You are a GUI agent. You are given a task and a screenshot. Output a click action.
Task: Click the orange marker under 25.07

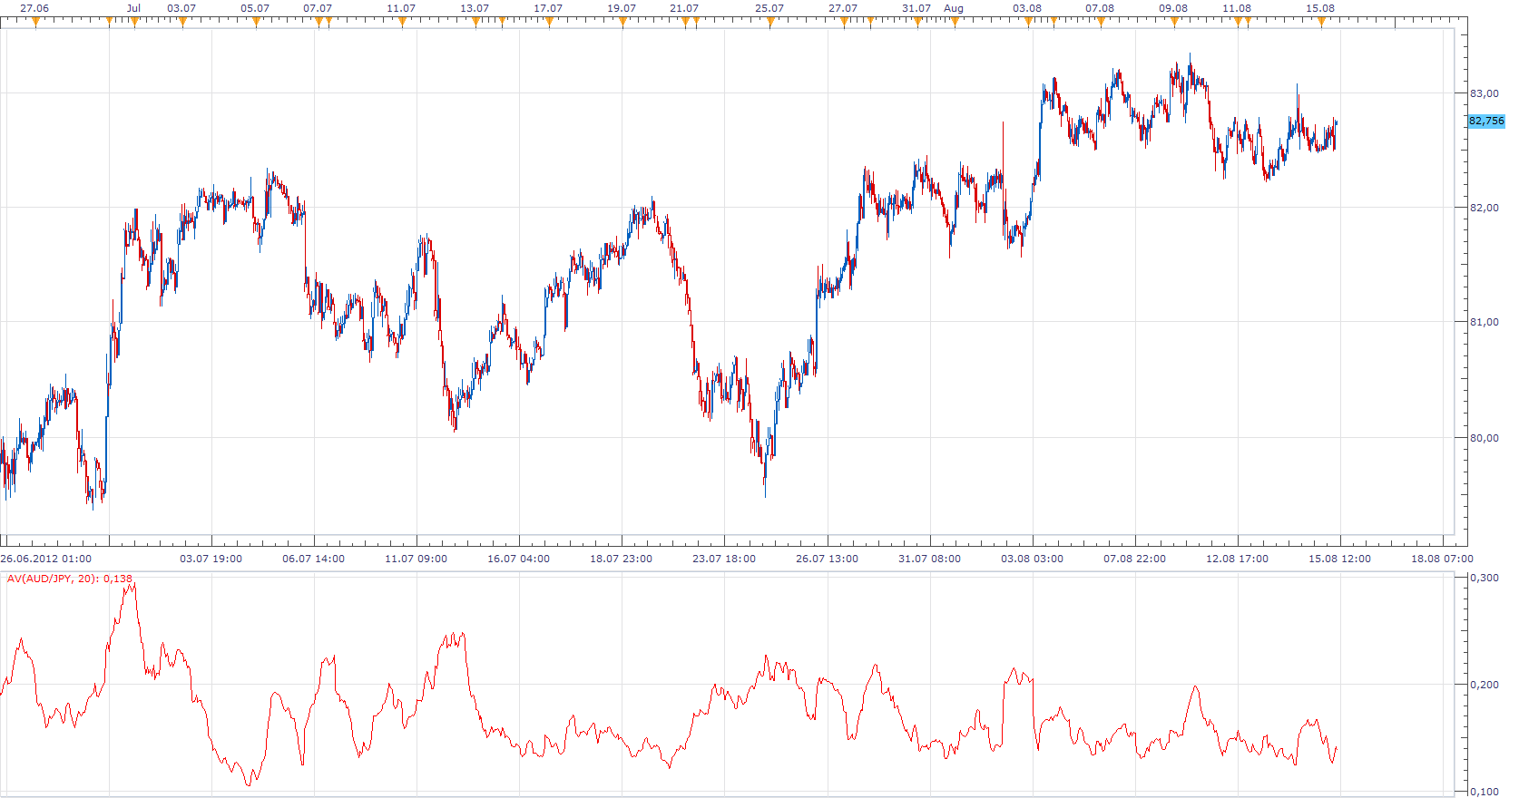(x=770, y=22)
